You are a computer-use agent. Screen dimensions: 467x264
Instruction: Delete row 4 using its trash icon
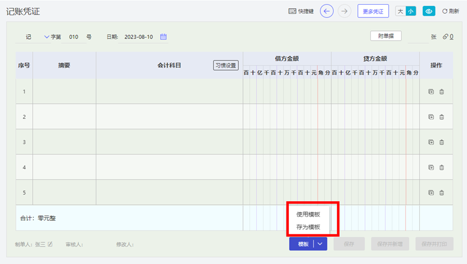tap(442, 167)
